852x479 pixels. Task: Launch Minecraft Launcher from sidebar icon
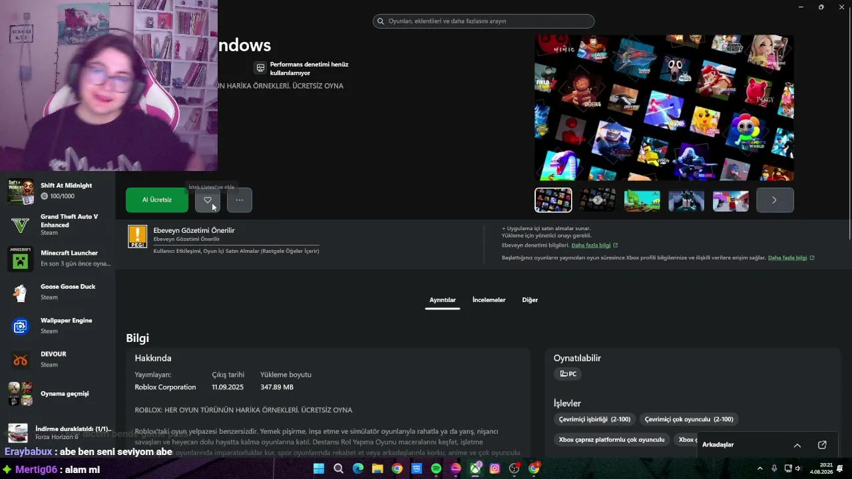21,259
